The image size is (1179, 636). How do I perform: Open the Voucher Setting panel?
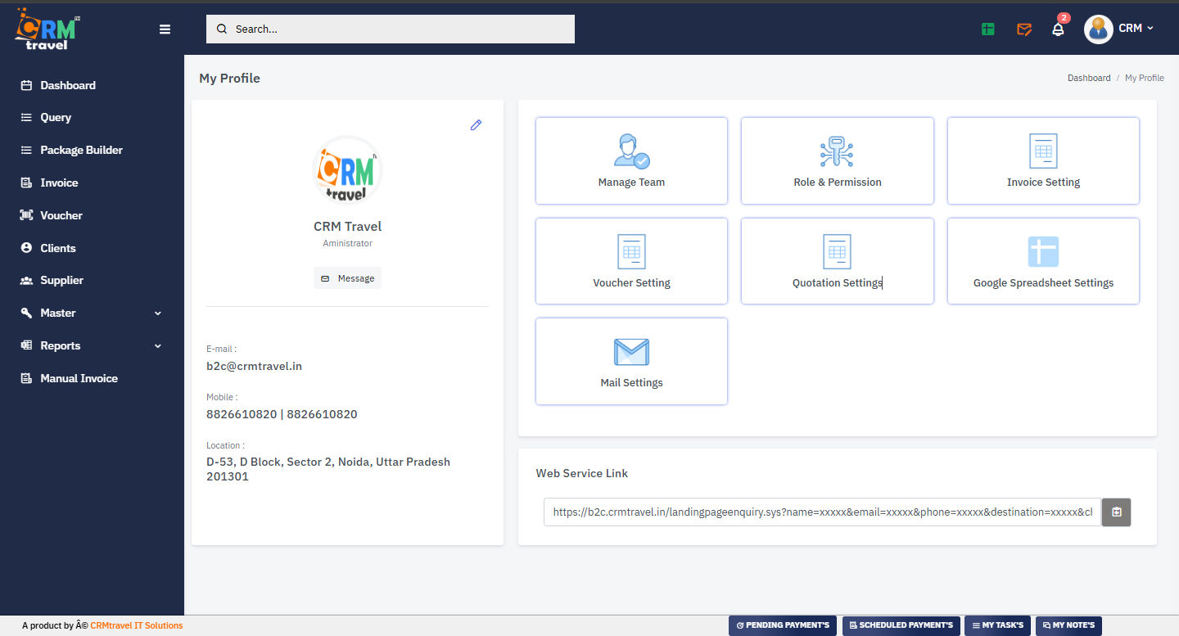[630, 260]
